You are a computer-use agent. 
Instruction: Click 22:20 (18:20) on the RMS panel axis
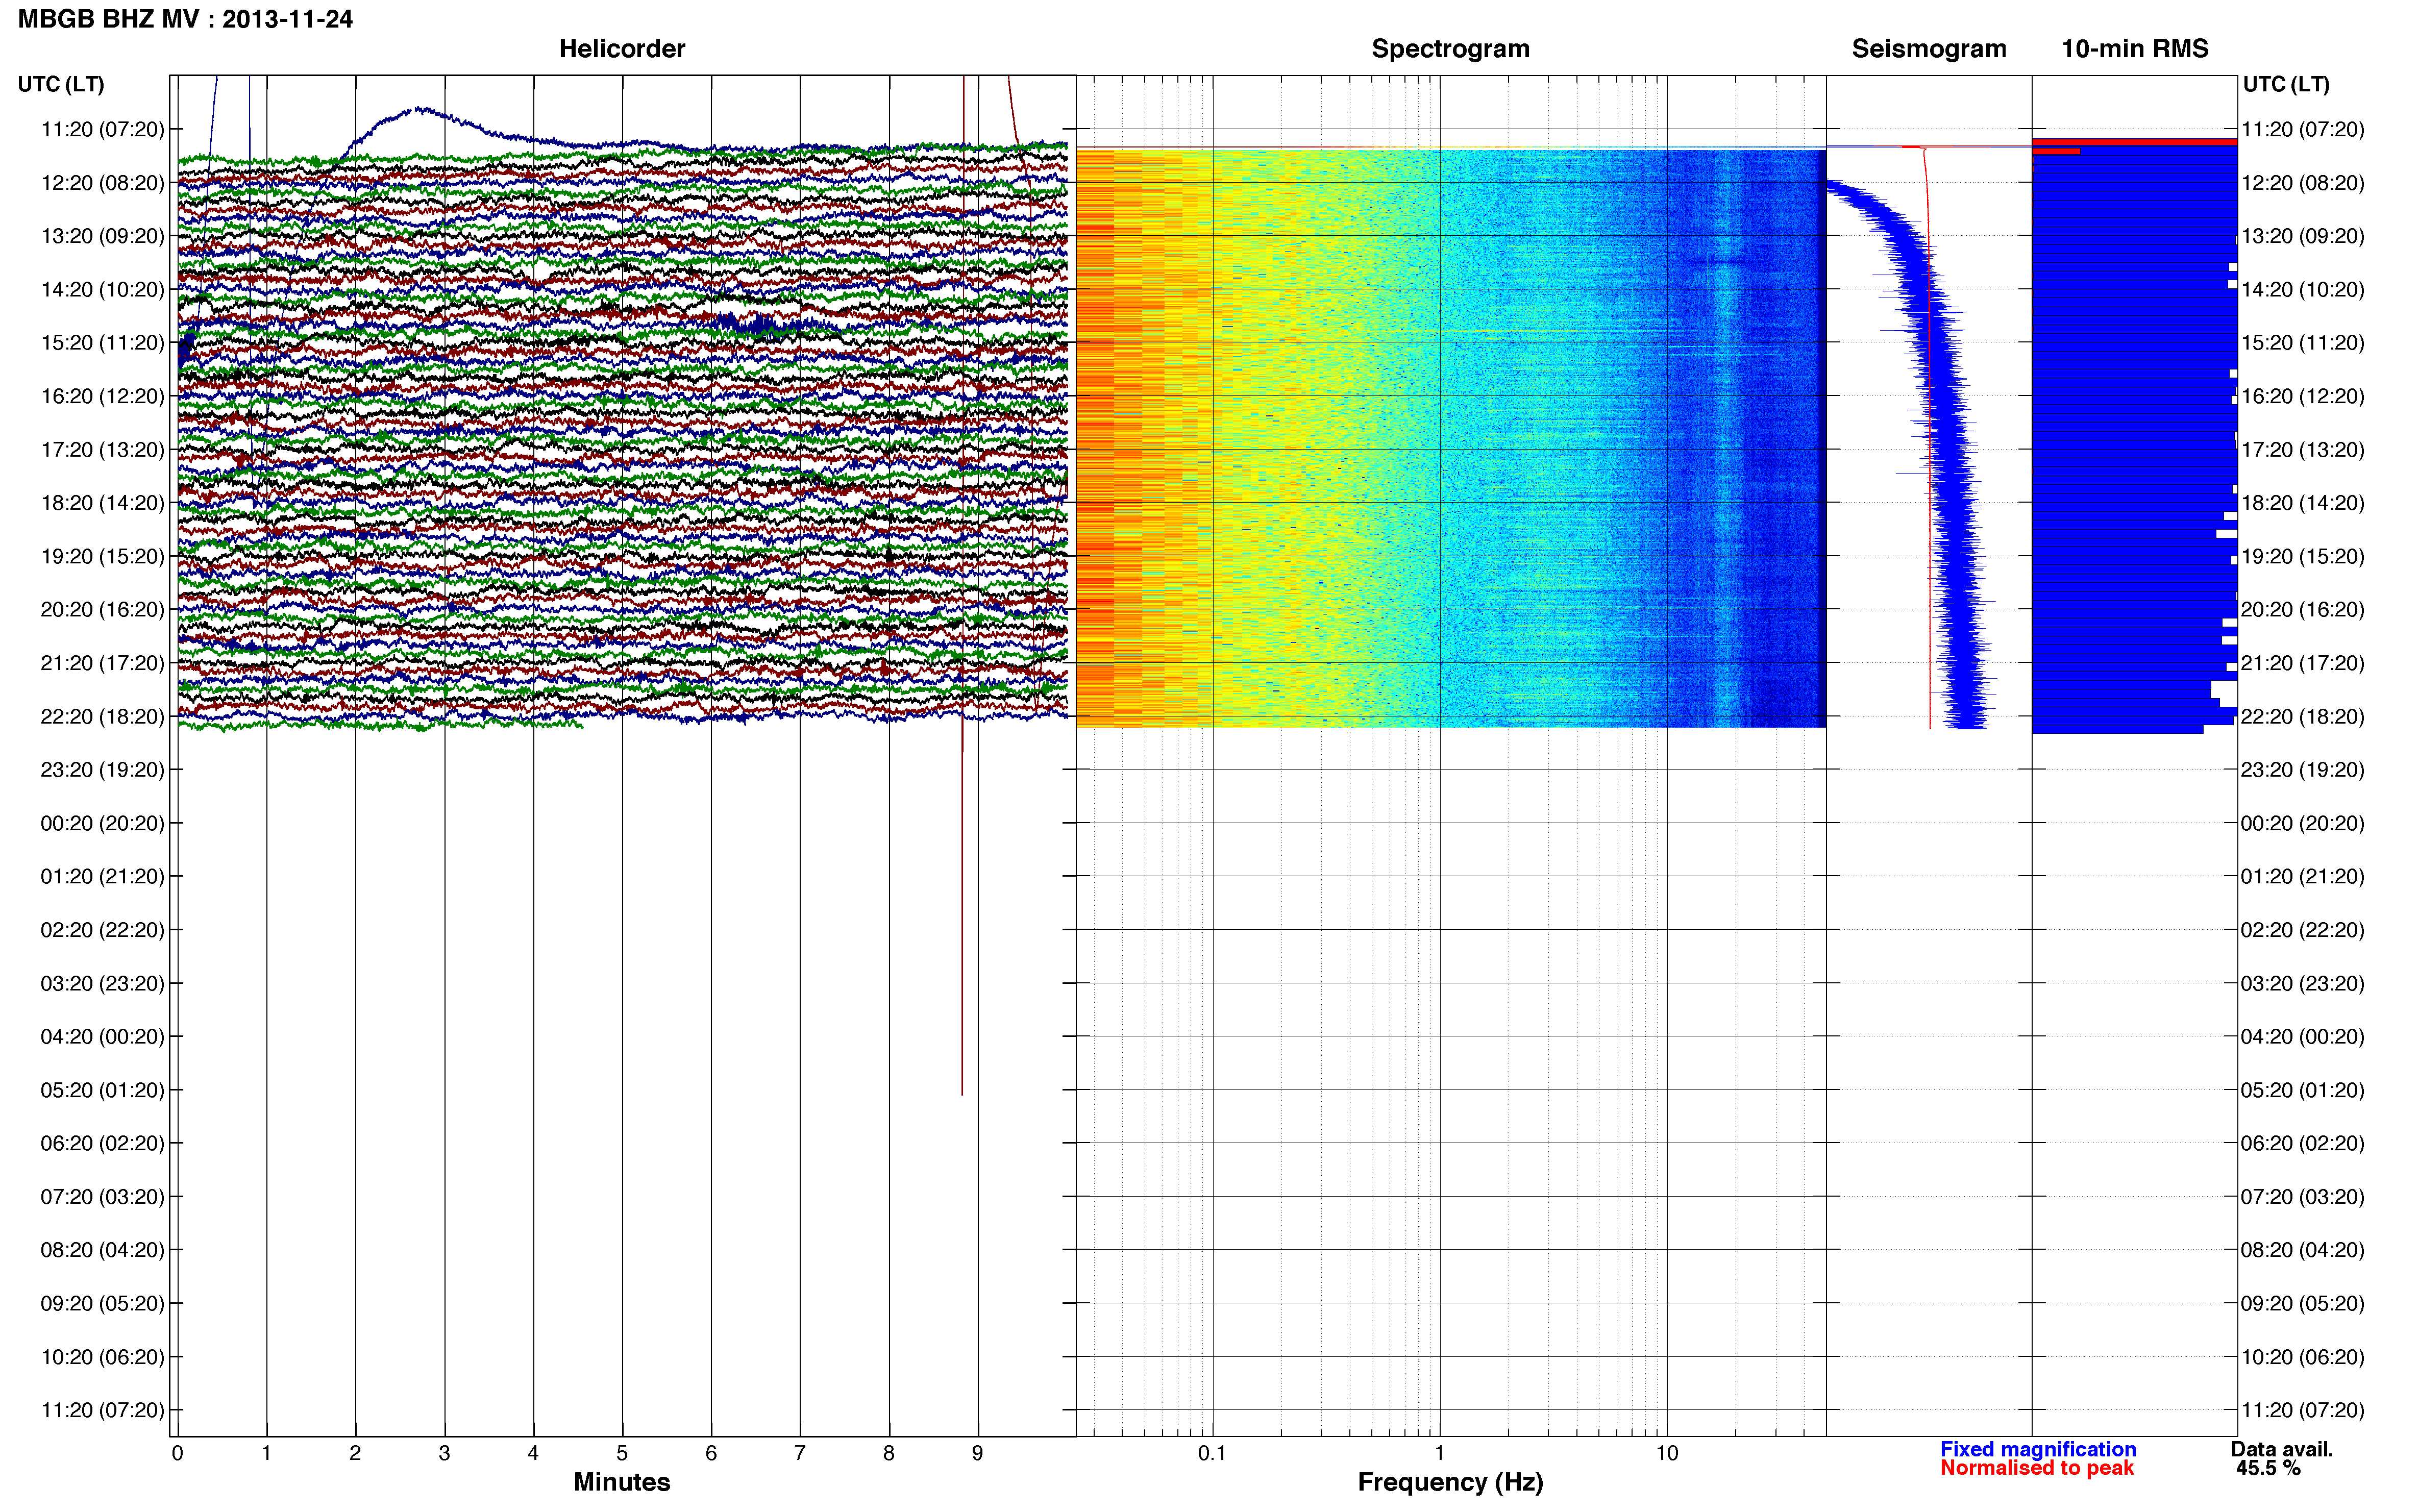(2302, 716)
